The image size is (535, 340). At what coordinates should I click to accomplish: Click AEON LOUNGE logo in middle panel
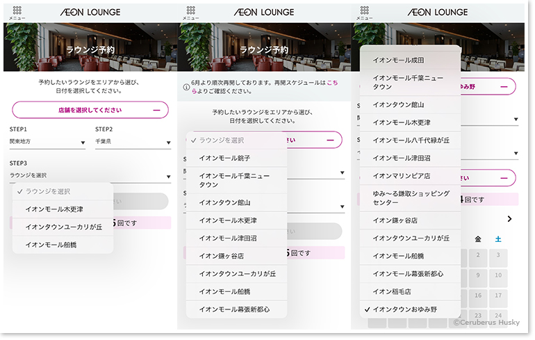pos(264,13)
